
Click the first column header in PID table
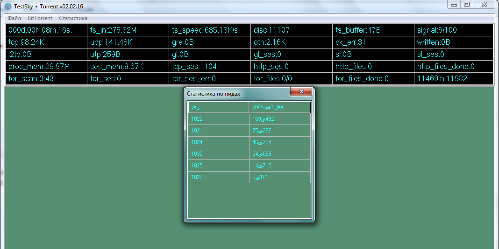[x=218, y=108]
